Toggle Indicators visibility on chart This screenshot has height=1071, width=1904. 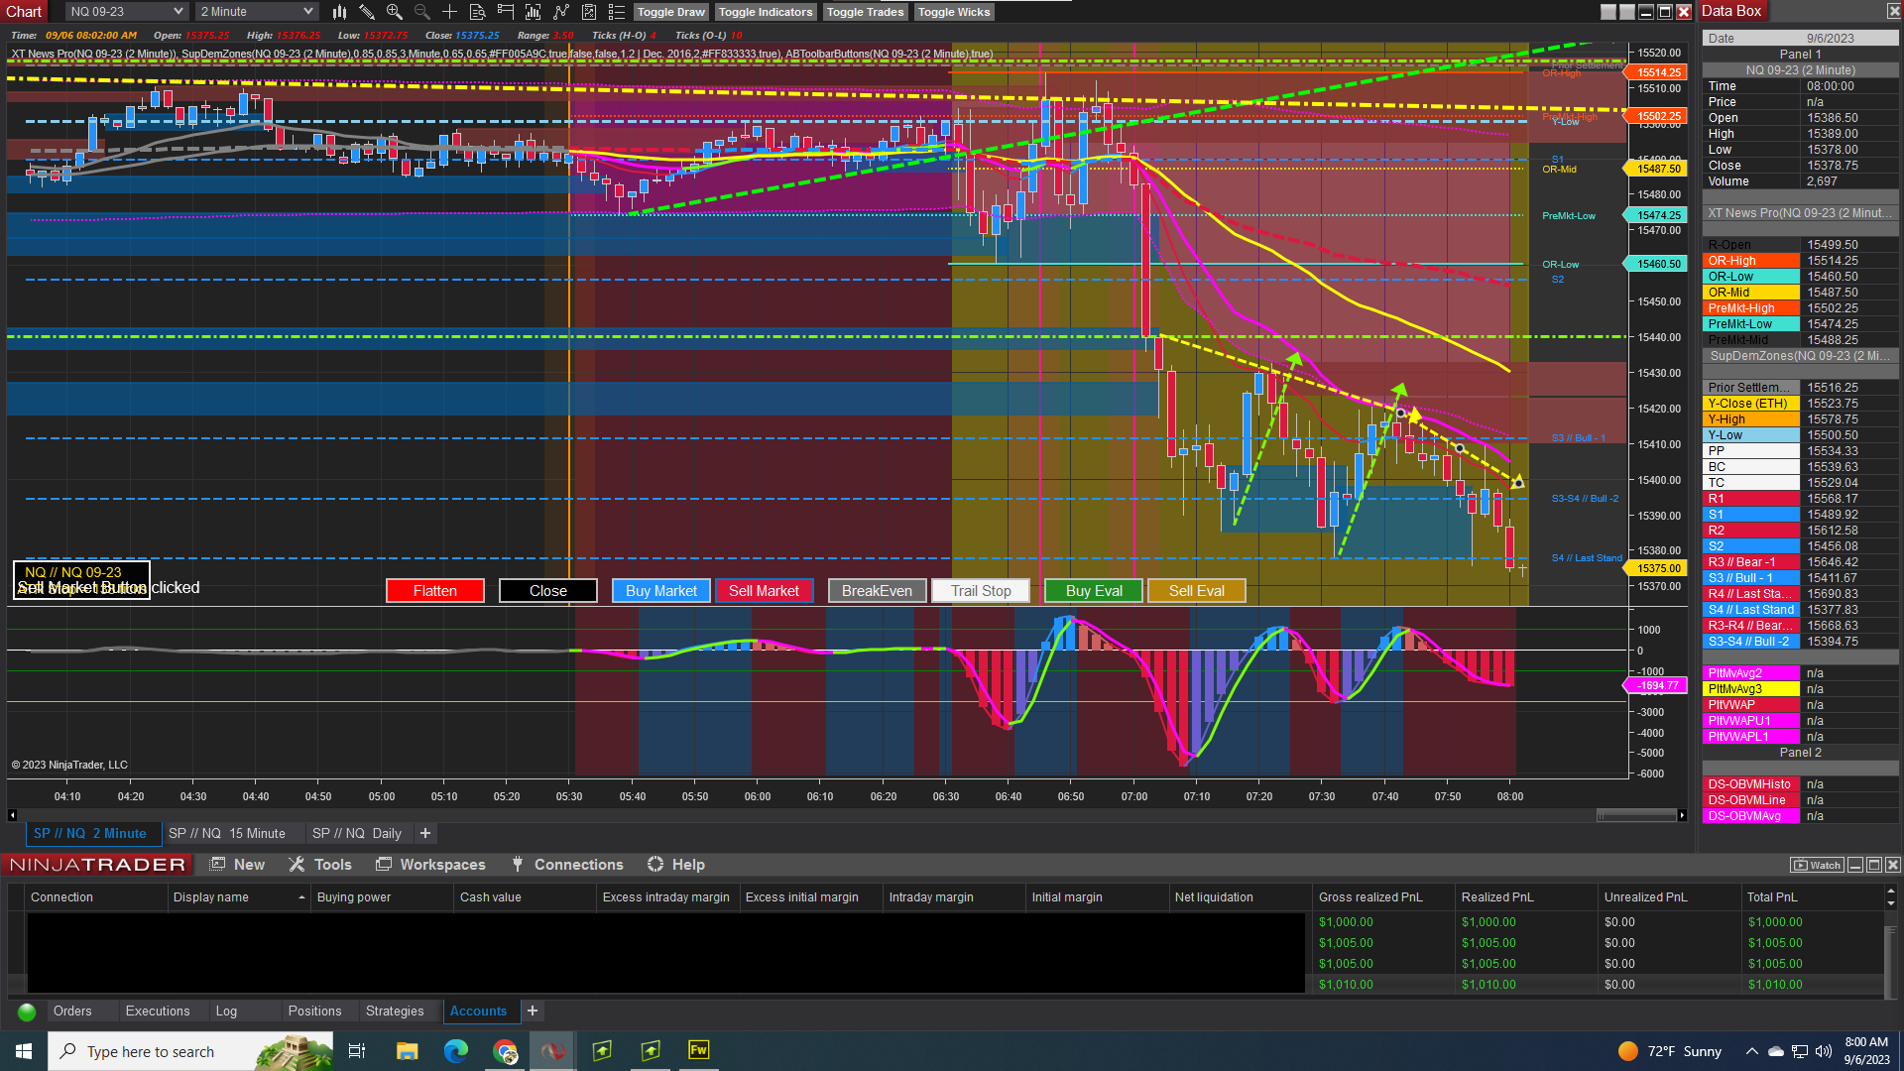pyautogui.click(x=766, y=12)
